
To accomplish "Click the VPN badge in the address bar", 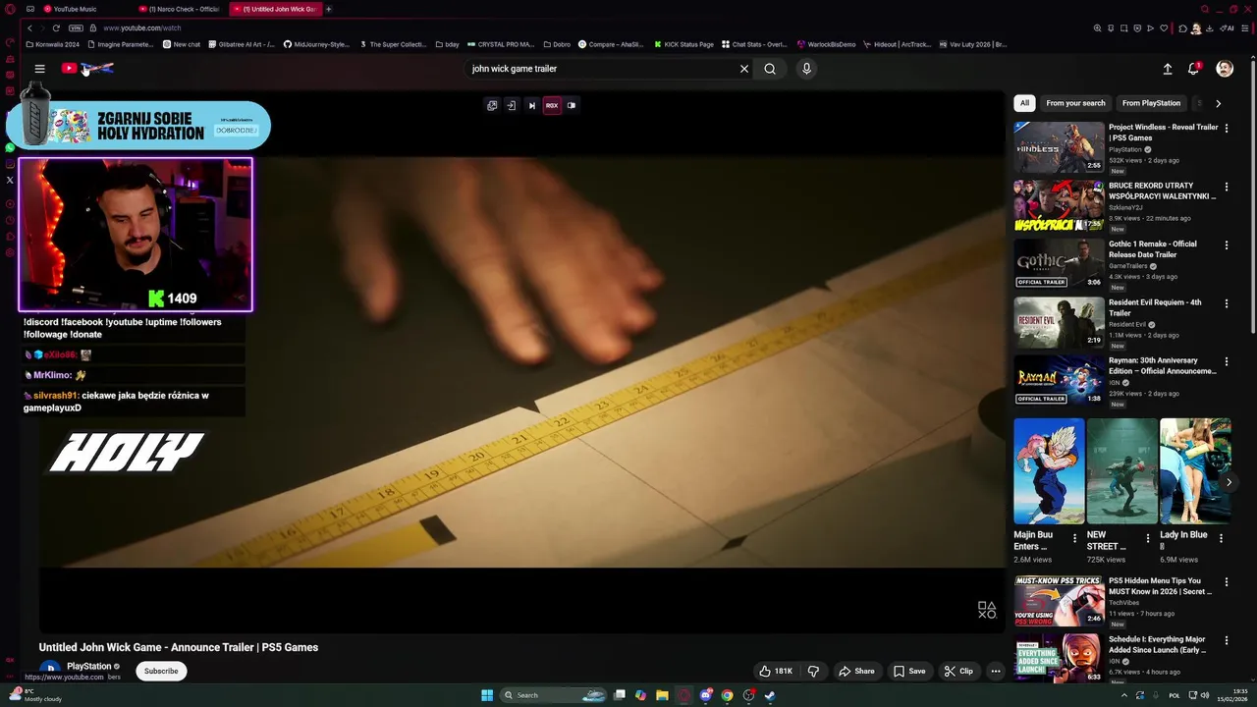I will coord(77,28).
